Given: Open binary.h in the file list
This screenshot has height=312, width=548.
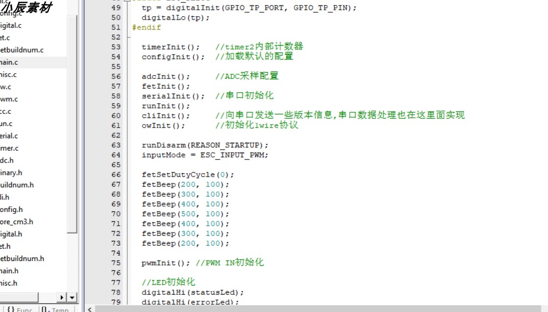Looking at the screenshot, I should pyautogui.click(x=11, y=173).
